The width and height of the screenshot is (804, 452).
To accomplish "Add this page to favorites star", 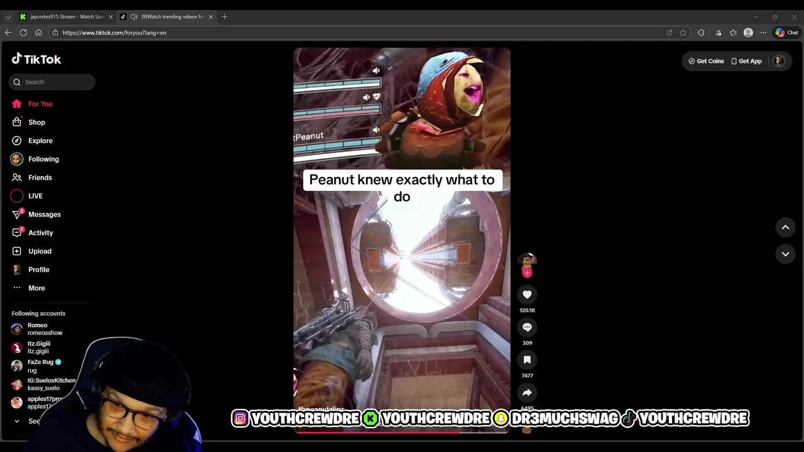I will (683, 33).
